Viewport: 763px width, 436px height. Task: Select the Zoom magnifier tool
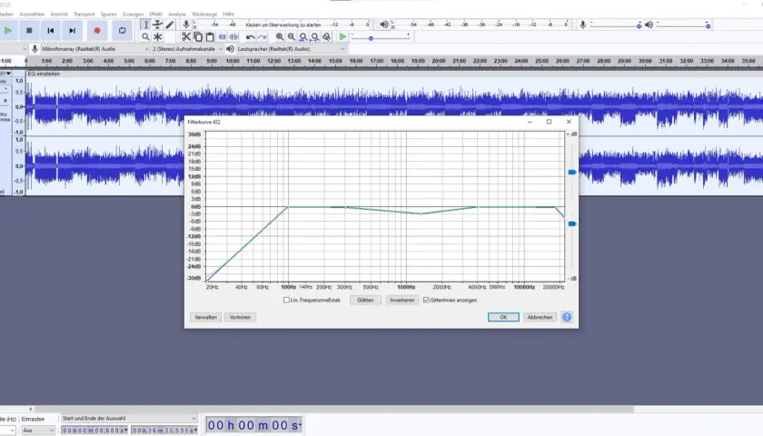145,37
